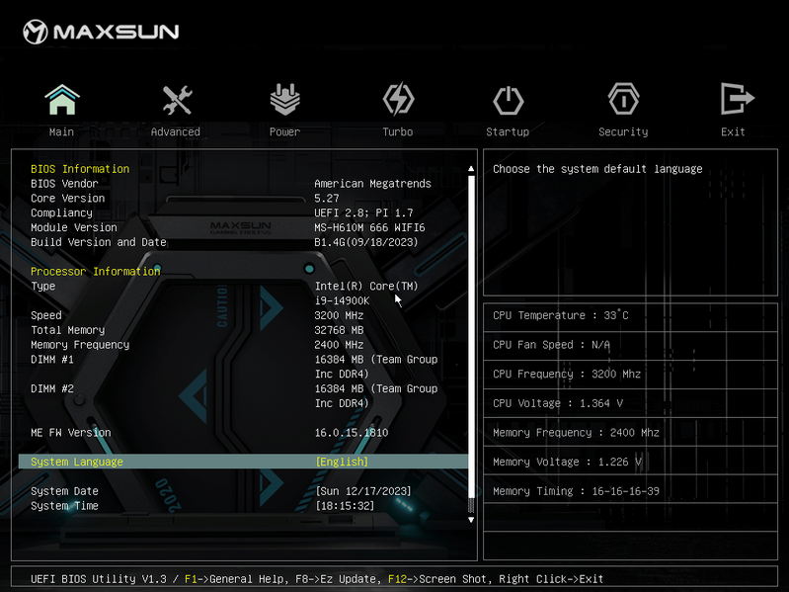
Task: Click Memory Frequency value 2400 MHz
Action: 339,344
